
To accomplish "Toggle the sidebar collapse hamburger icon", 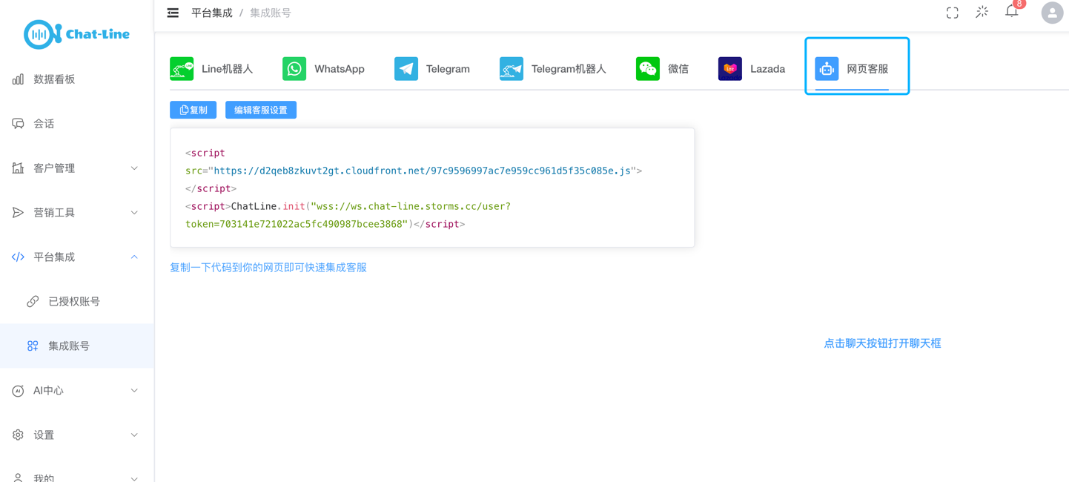I will coord(173,13).
